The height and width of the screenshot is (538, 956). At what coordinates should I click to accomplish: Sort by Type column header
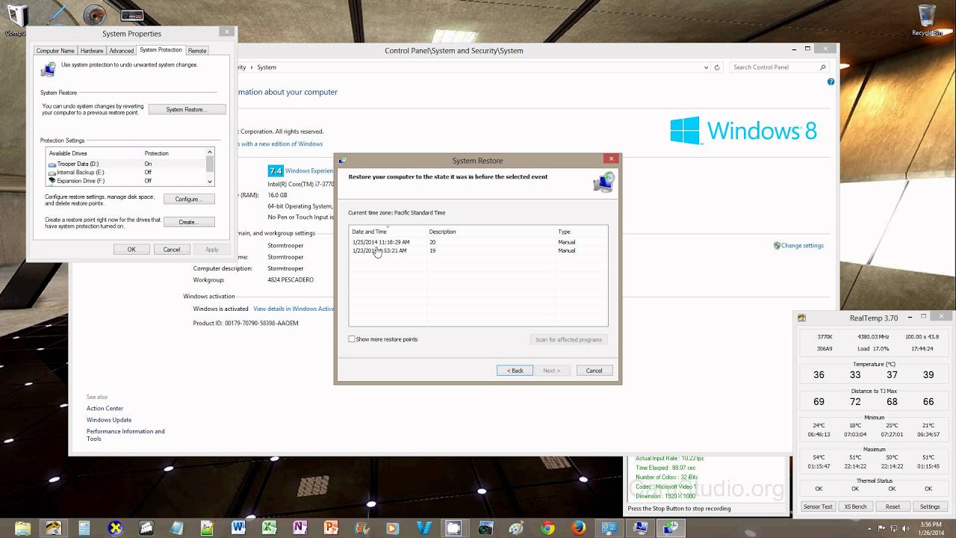click(581, 232)
